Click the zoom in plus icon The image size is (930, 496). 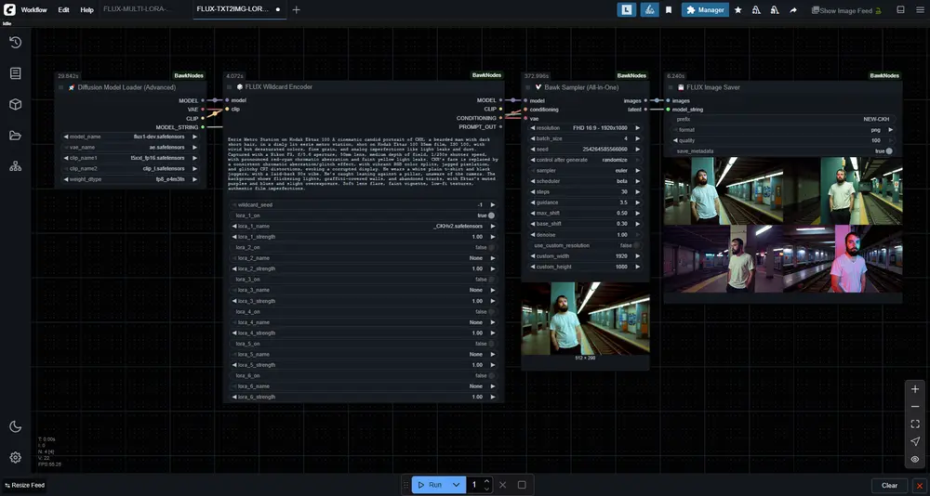(915, 389)
